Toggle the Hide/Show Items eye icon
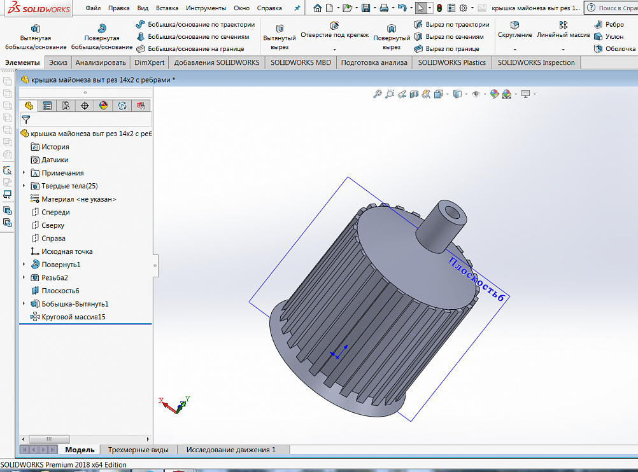Image resolution: width=638 pixels, height=472 pixels. tap(475, 94)
